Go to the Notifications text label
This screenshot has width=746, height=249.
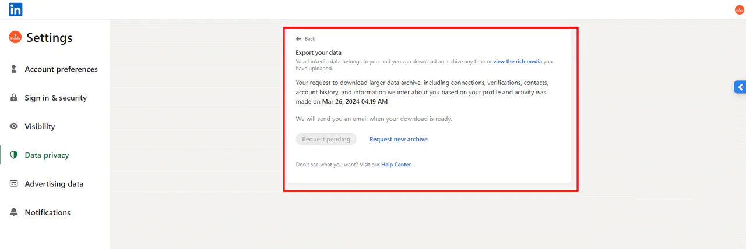click(47, 212)
